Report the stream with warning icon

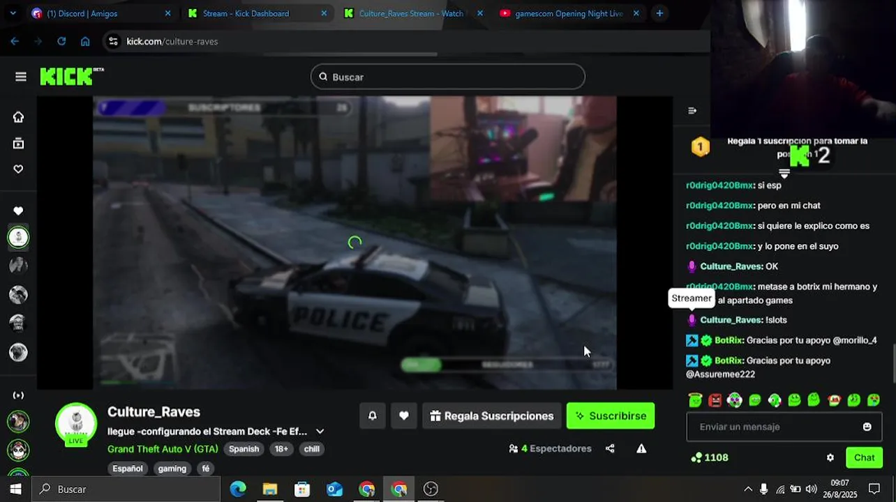click(x=641, y=448)
